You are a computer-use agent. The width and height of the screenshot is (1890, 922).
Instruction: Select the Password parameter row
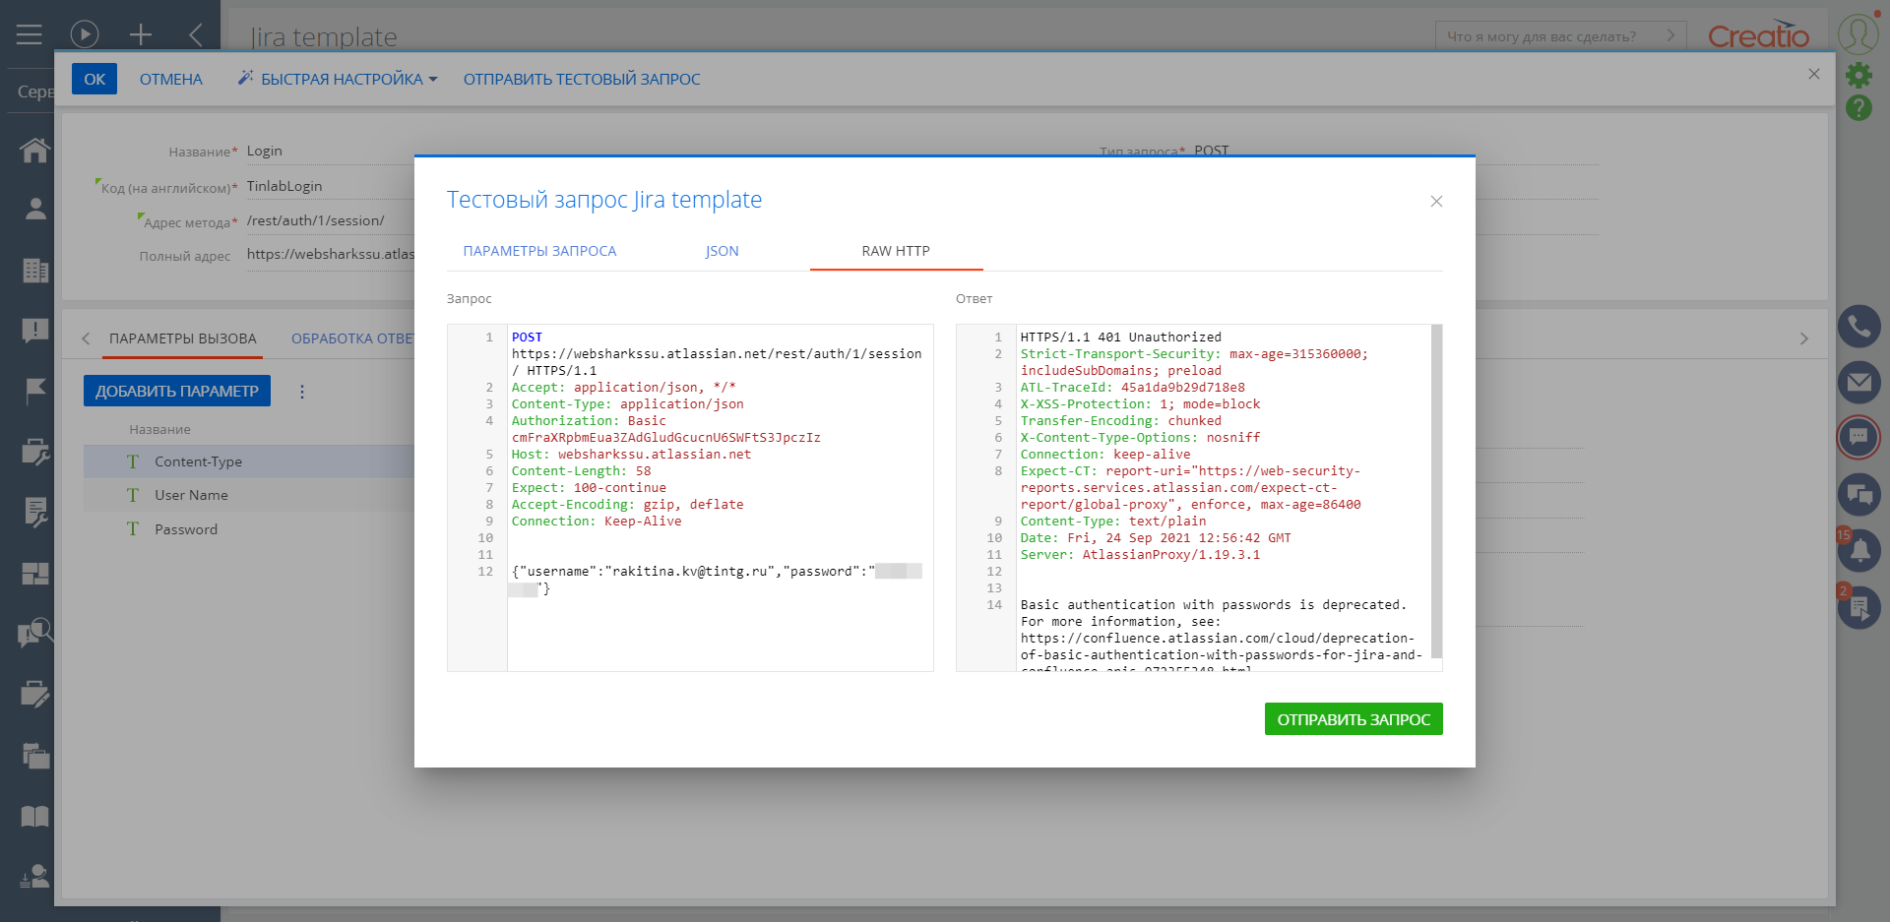(x=249, y=529)
